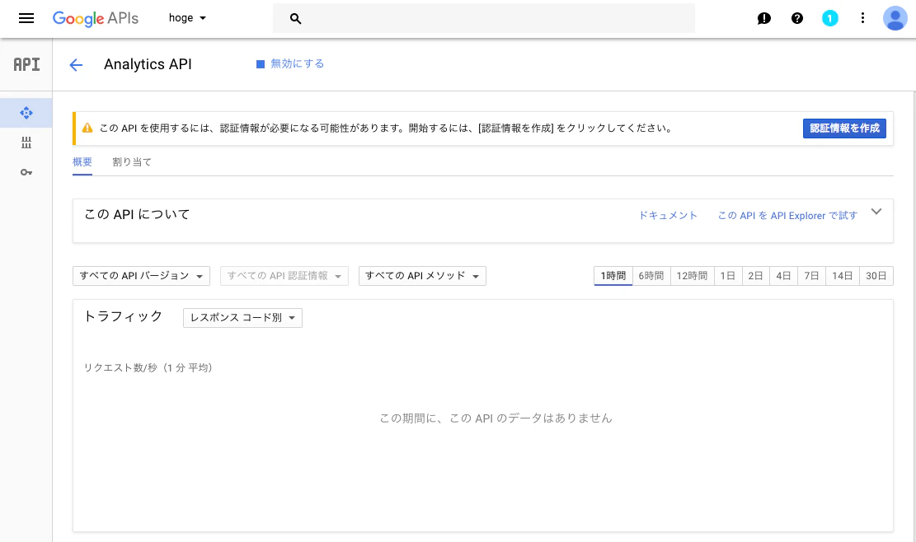The image size is (916, 542).
Task: Click the トラフィック chart heading
Action: click(x=124, y=316)
